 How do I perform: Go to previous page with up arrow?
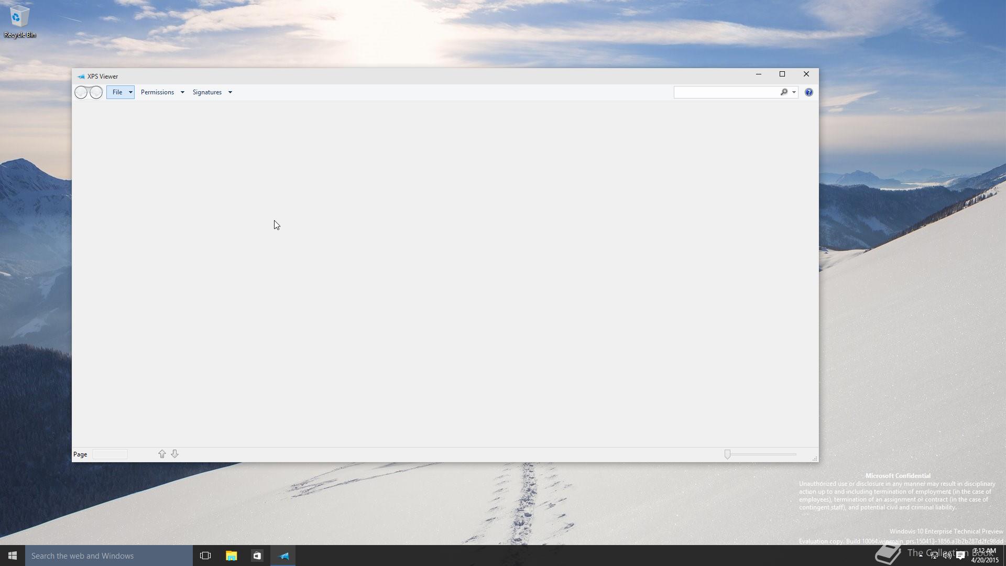[162, 454]
